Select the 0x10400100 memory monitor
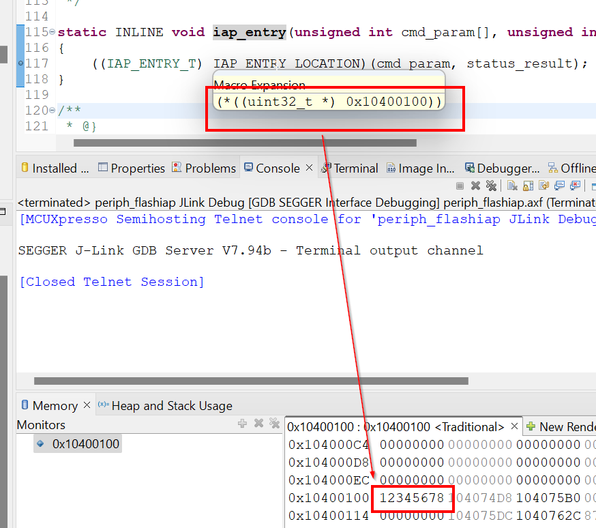Screen dimensions: 596x528 [78, 444]
